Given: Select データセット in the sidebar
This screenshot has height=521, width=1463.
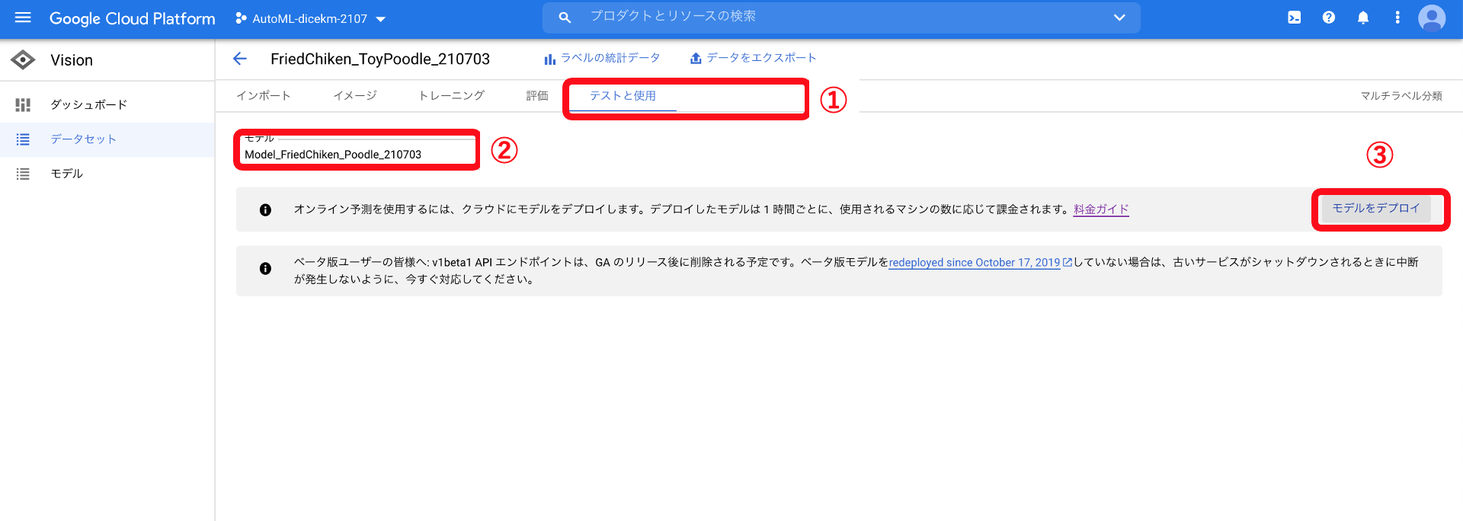Looking at the screenshot, I should coord(107,139).
